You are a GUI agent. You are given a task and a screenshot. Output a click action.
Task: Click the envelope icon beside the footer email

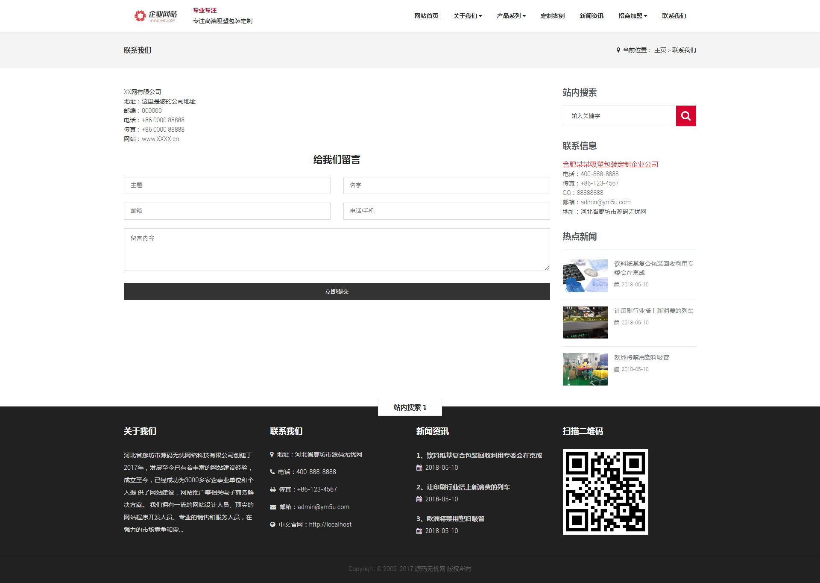(273, 507)
